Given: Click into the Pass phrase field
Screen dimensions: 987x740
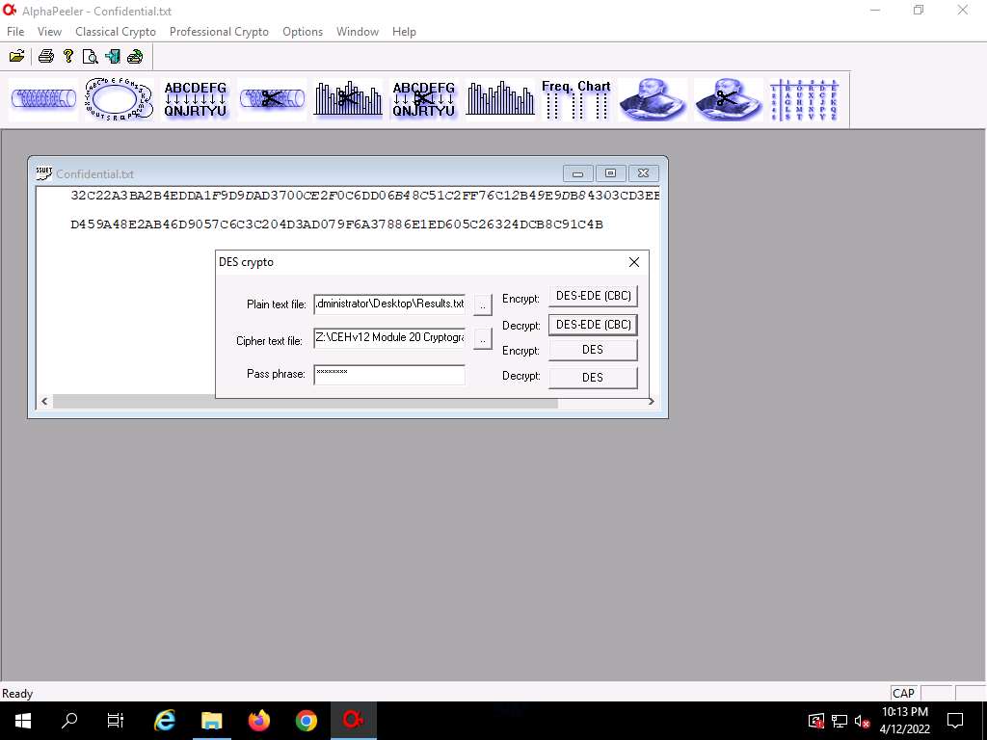Looking at the screenshot, I should [x=389, y=373].
